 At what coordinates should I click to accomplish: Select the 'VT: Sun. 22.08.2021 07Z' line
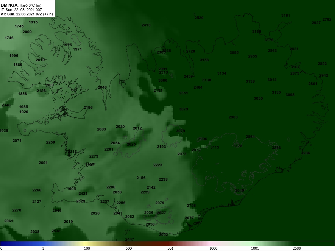click(x=21, y=14)
